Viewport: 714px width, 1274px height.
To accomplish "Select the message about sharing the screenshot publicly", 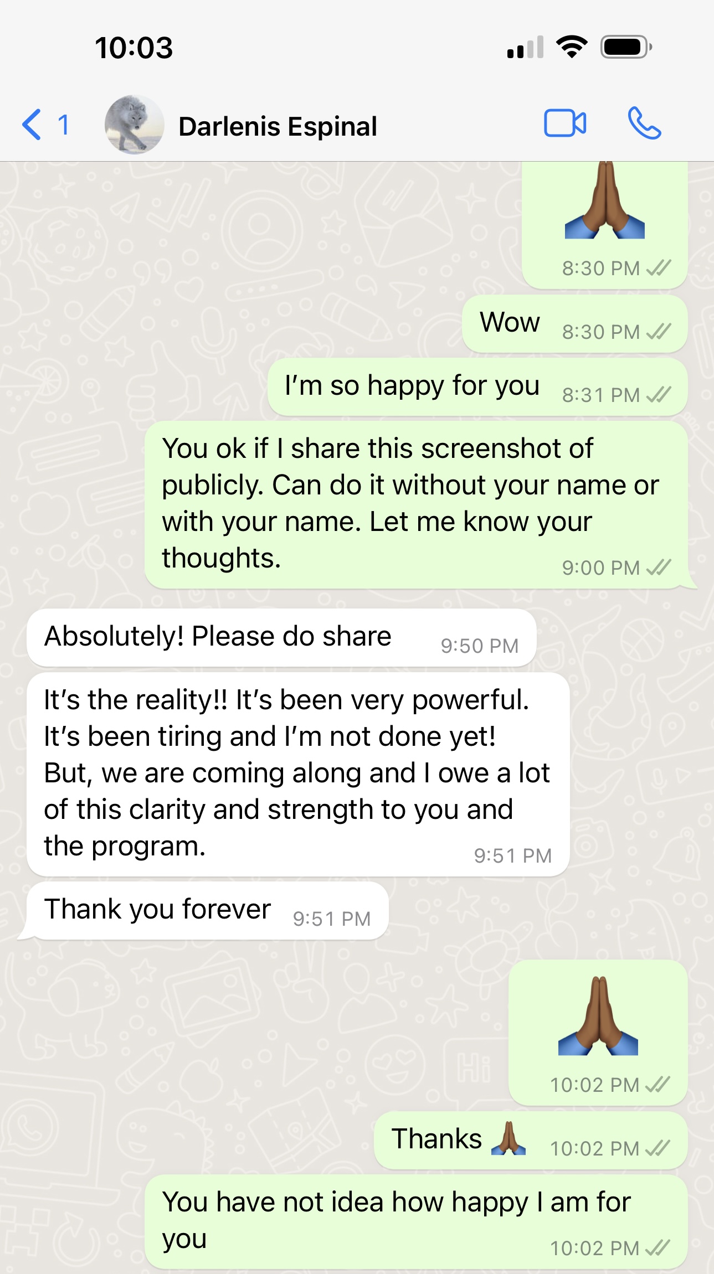I will pos(416,505).
